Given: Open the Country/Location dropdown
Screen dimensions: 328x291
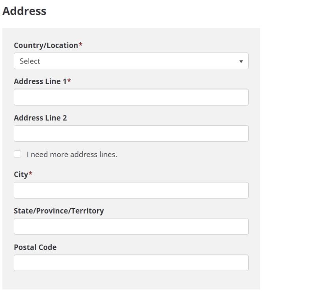Looking at the screenshot, I should click(131, 61).
